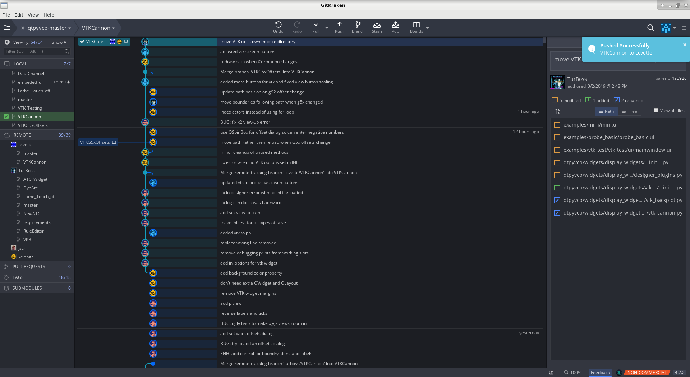Open the Edit menu
Image resolution: width=690 pixels, height=377 pixels.
(19, 15)
